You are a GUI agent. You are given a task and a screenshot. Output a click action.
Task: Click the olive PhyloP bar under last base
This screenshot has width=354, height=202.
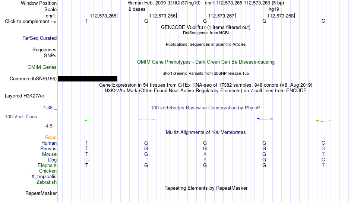pos(323,121)
